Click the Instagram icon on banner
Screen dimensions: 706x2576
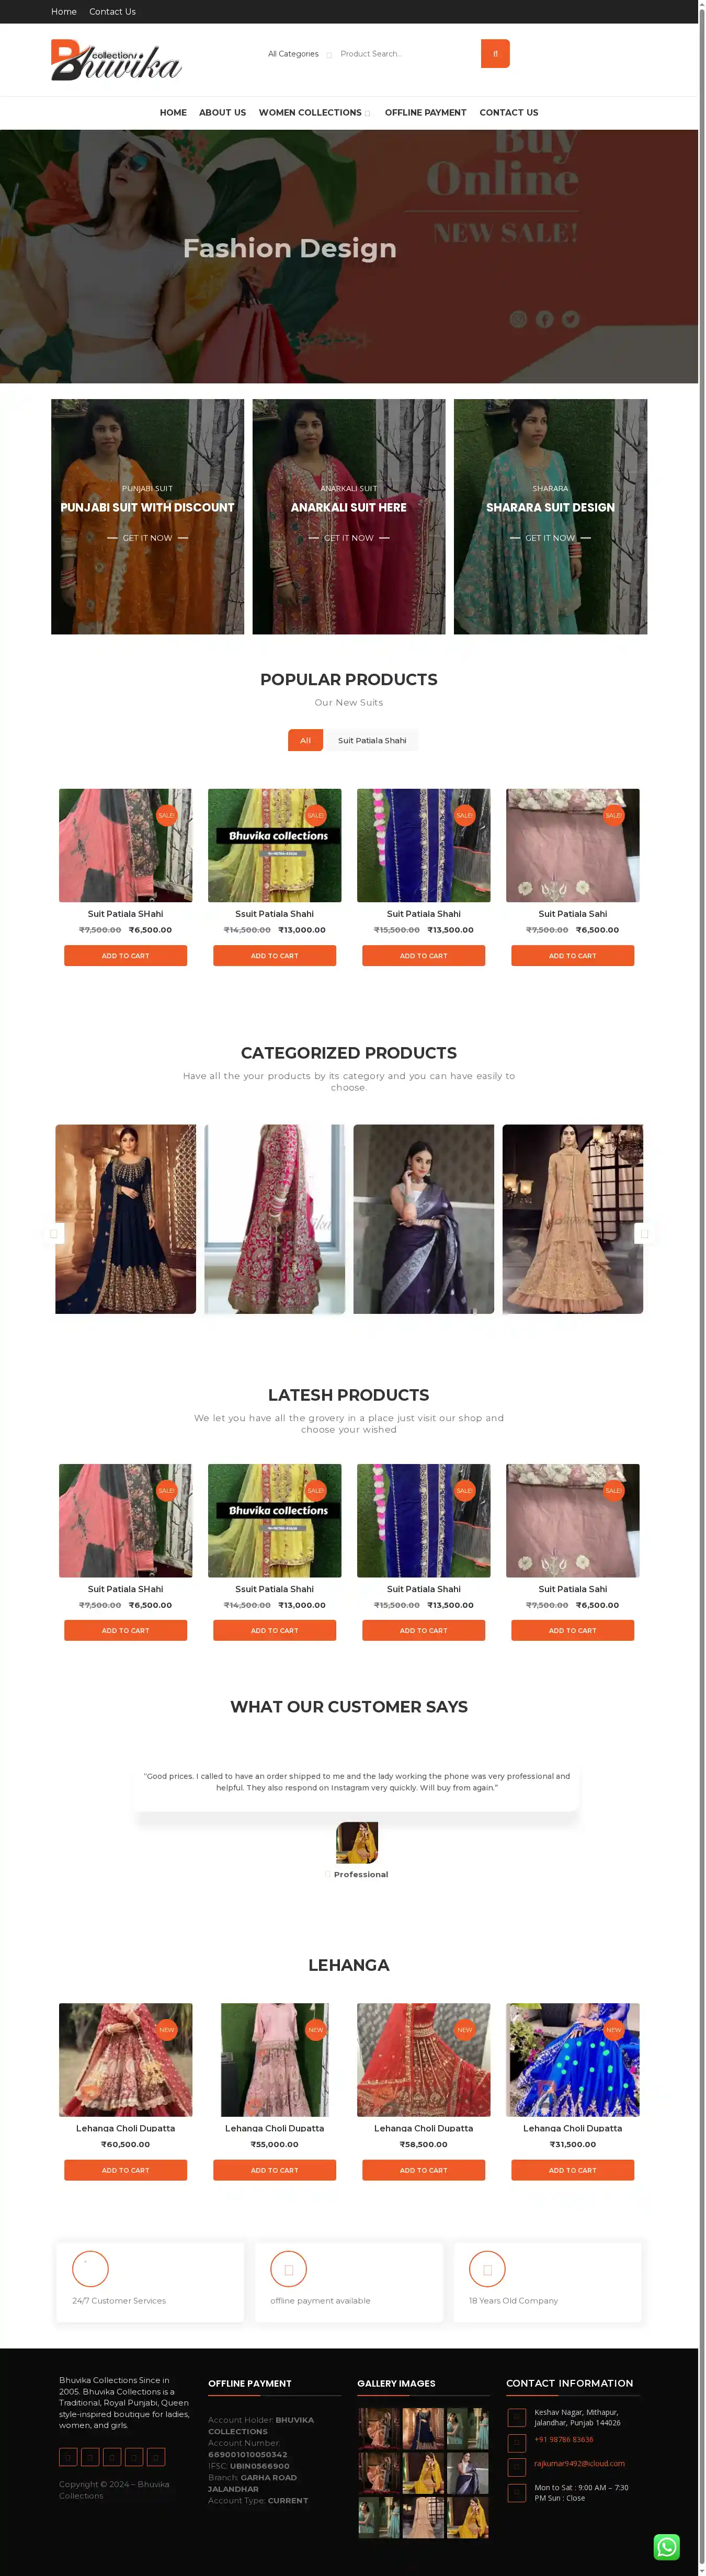coord(518,319)
